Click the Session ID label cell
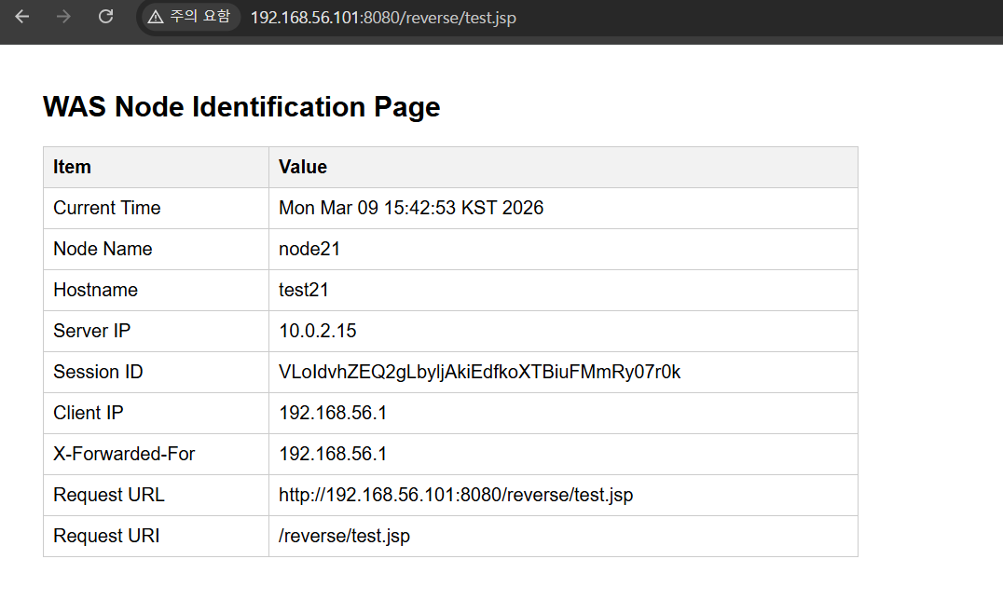Image resolution: width=1003 pixels, height=614 pixels. click(156, 373)
